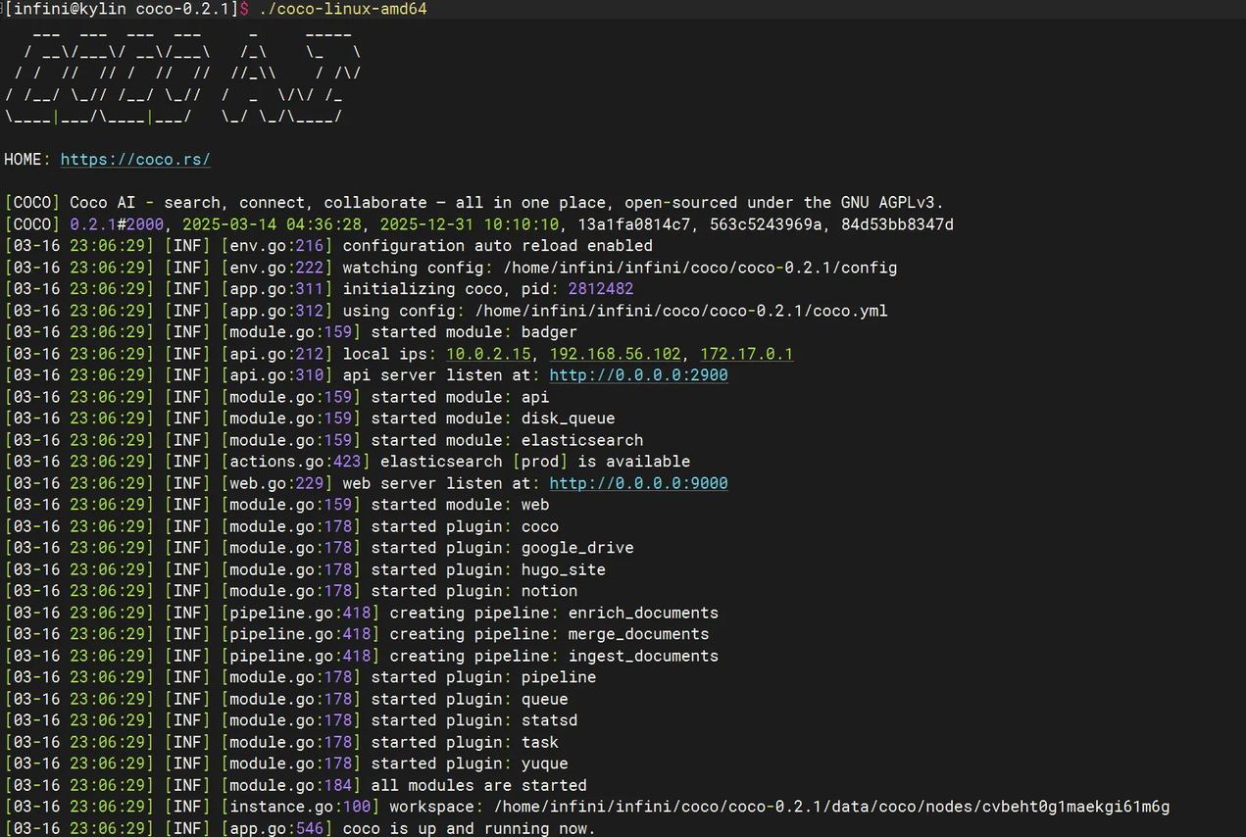
Task: Click the [app.go:546] source reference
Action: [276, 828]
